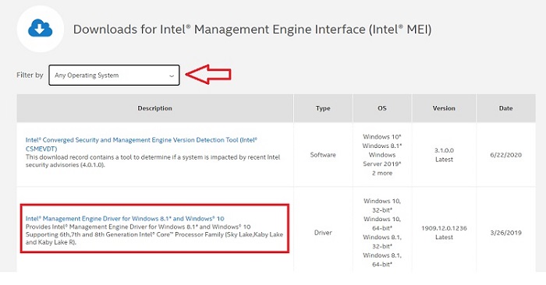Click the Downloads for Intel Management Engine Interface heading
The image size is (546, 285).
pos(252,29)
